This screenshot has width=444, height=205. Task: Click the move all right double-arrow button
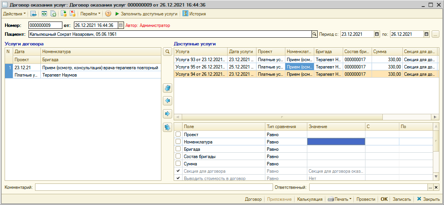[x=168, y=127]
